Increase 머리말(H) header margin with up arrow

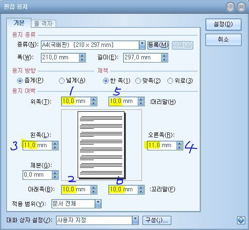click(141, 99)
